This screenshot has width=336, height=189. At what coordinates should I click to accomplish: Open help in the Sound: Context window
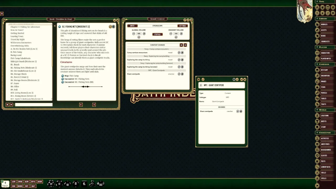click(x=185, y=20)
